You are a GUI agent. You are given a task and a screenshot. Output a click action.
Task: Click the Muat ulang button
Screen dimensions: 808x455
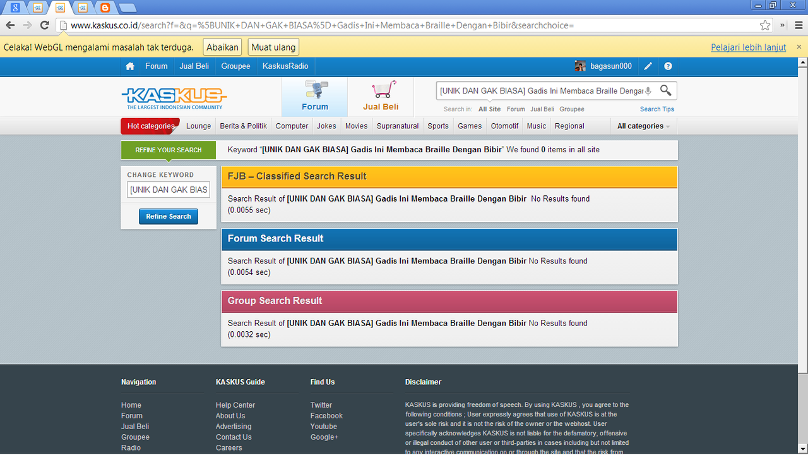point(273,47)
